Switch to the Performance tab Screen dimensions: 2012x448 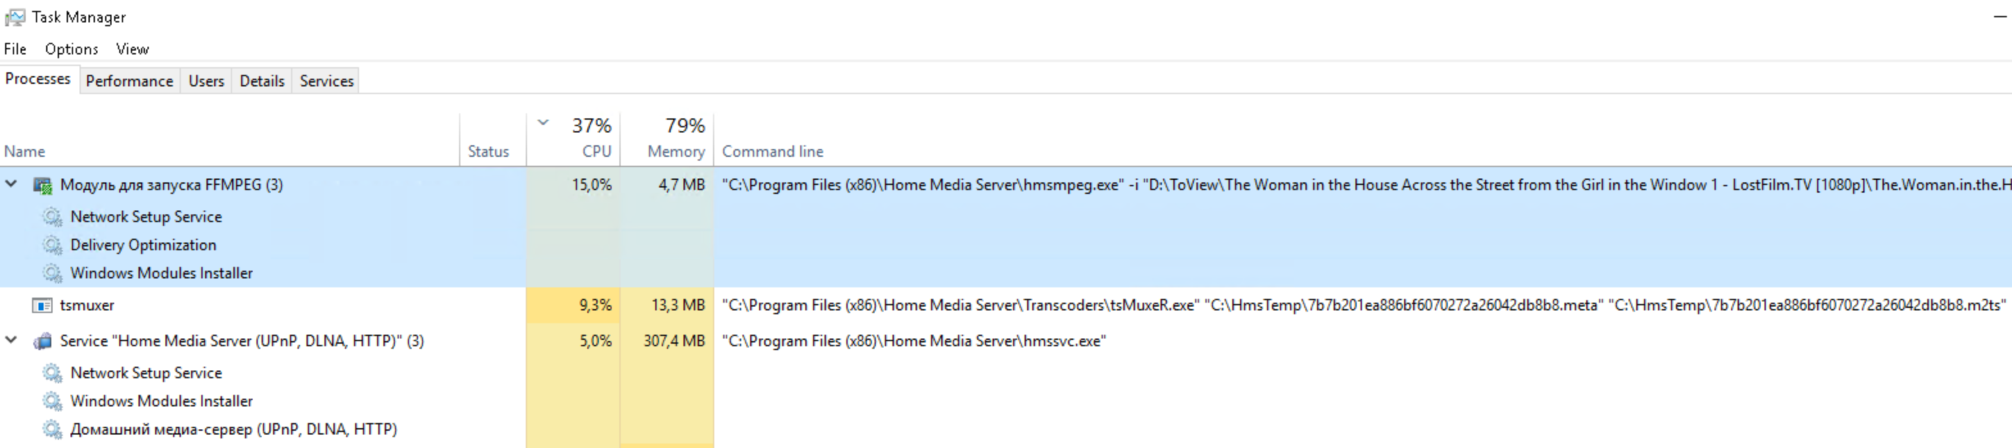pos(129,81)
